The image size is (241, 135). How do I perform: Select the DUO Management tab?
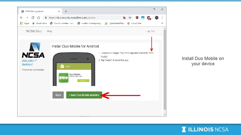40,11
